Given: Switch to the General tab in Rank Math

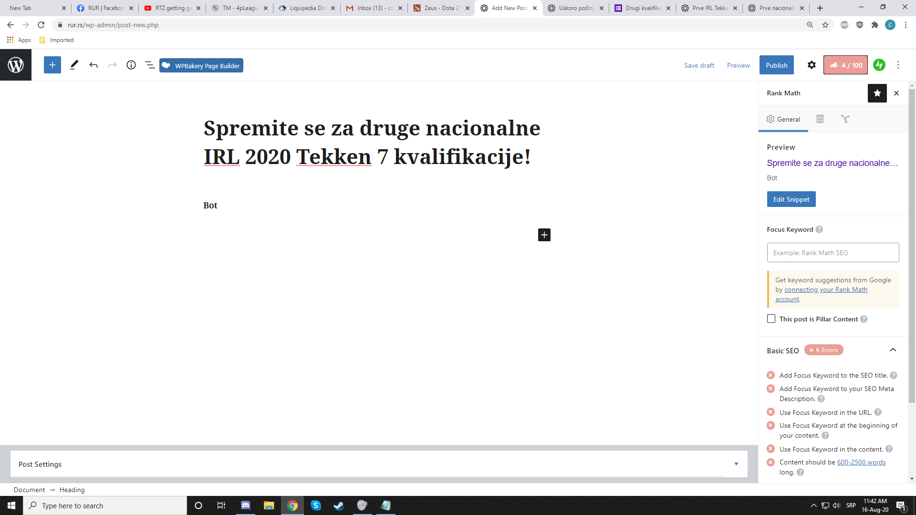Looking at the screenshot, I should click(x=783, y=119).
